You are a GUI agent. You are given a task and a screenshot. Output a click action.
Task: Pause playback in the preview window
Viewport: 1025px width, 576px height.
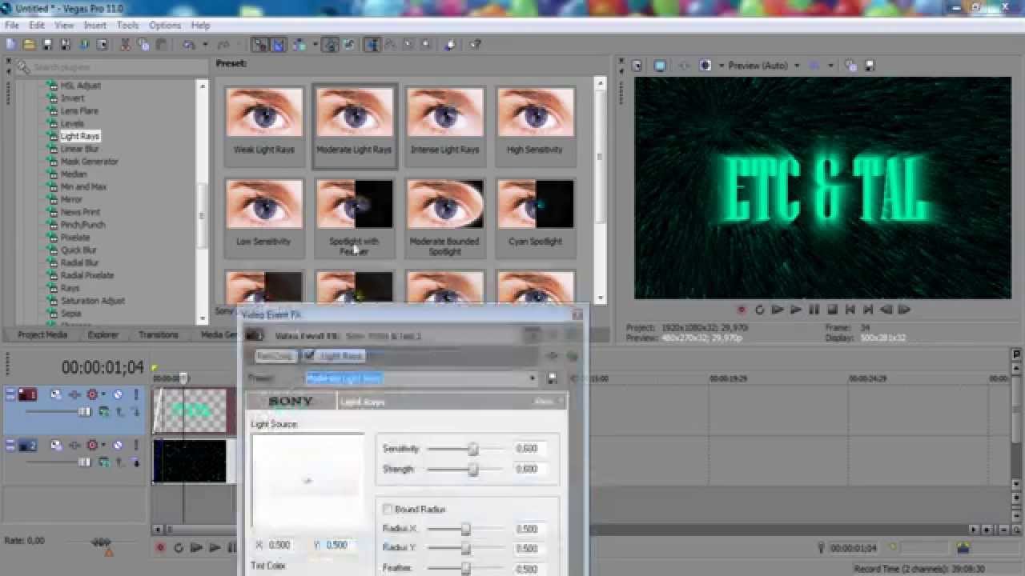tap(814, 310)
